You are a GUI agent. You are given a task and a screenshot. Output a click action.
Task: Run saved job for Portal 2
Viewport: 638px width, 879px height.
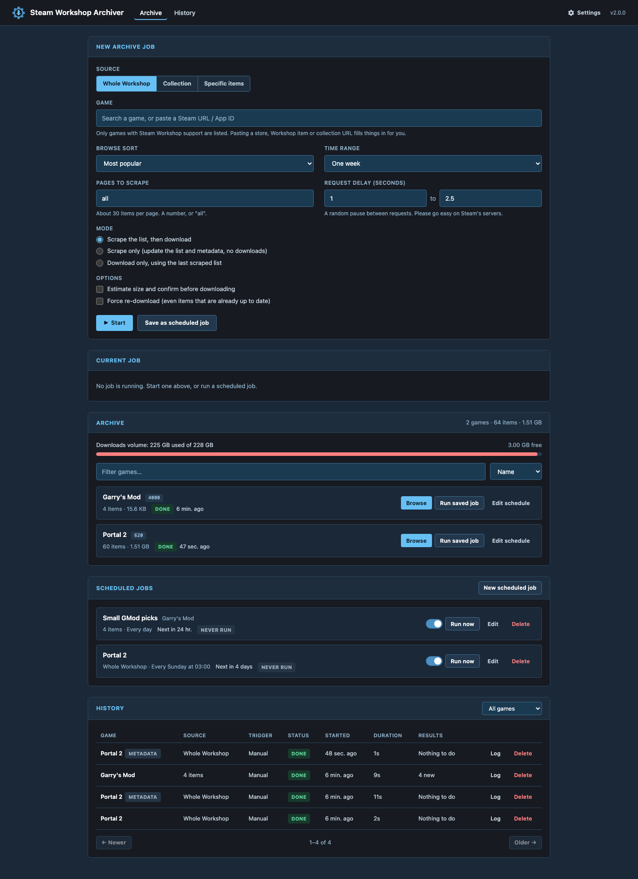[459, 541]
